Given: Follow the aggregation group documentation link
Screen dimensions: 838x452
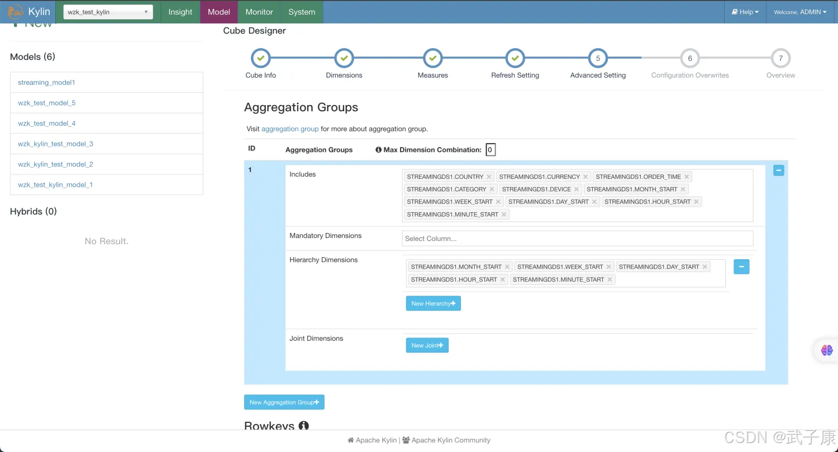Looking at the screenshot, I should click(x=290, y=129).
